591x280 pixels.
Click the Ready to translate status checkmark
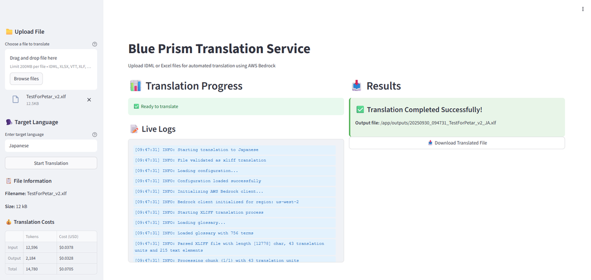click(x=136, y=106)
